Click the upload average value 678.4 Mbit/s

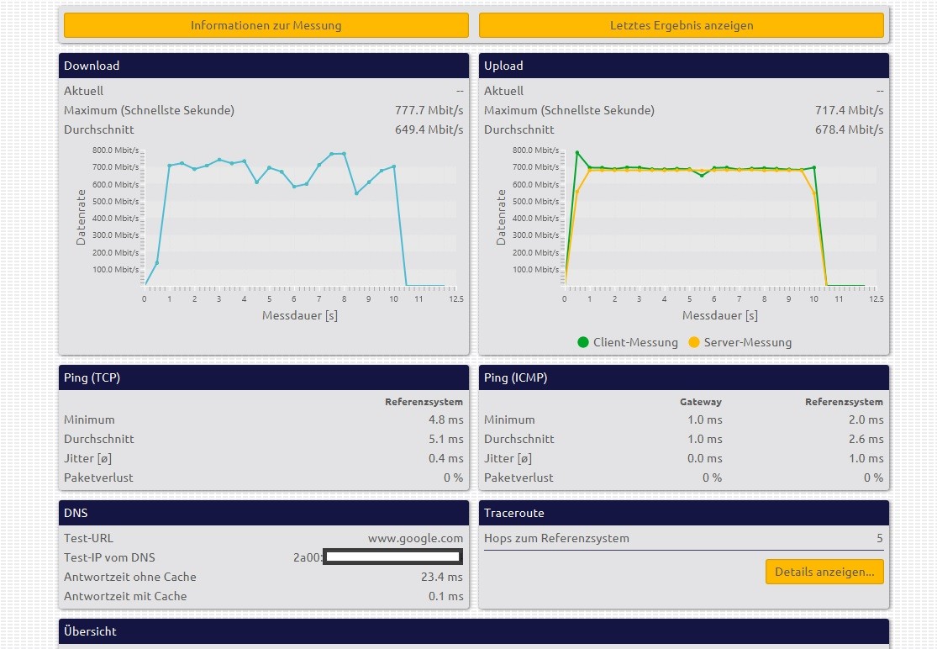[x=849, y=129]
